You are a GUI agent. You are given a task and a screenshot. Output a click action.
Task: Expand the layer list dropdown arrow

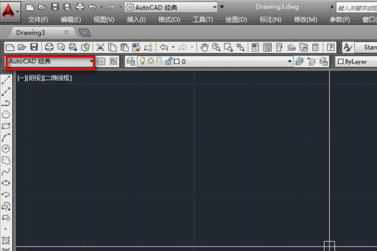click(290, 61)
